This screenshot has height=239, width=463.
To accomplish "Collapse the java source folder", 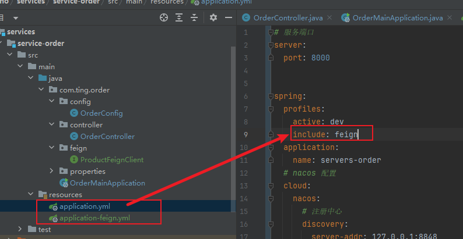I will pyautogui.click(x=31, y=79).
